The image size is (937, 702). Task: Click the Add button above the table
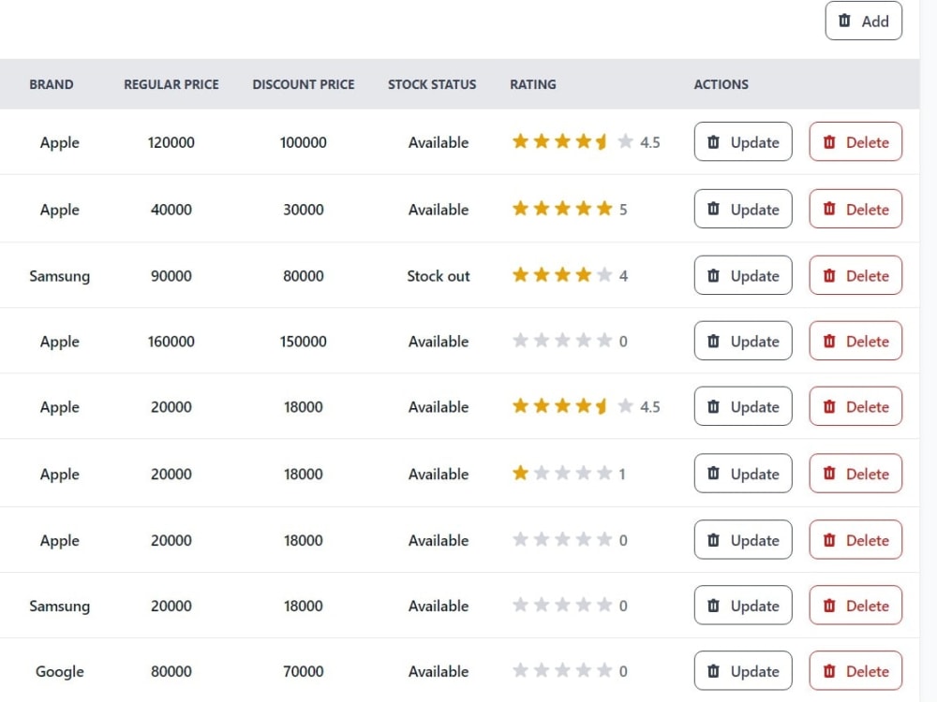[864, 21]
